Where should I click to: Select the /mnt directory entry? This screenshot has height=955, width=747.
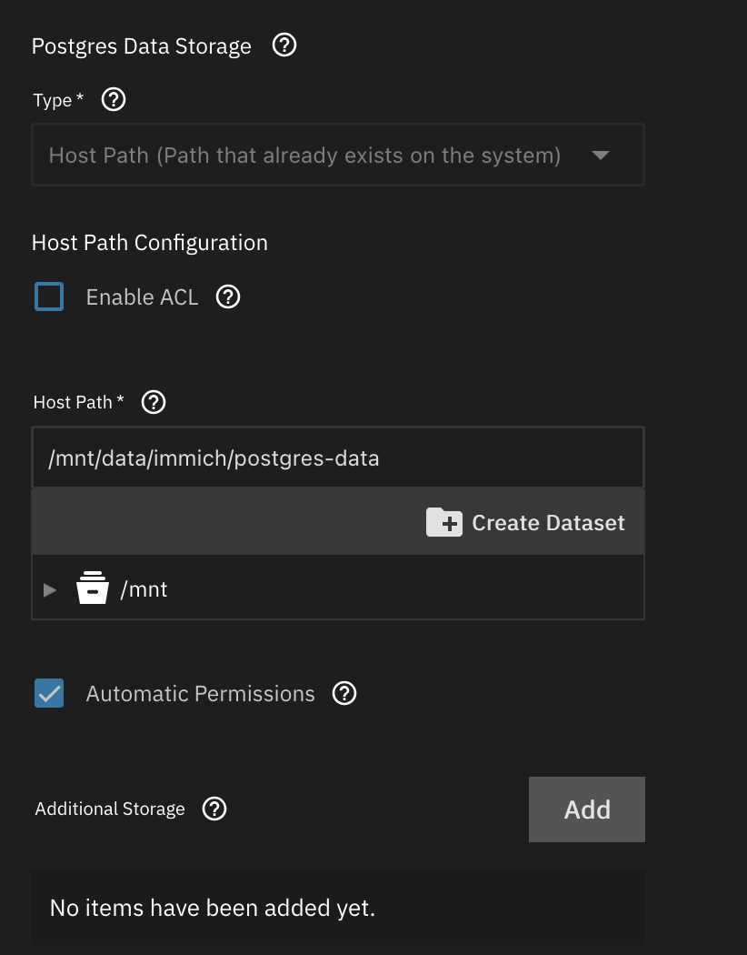144,589
